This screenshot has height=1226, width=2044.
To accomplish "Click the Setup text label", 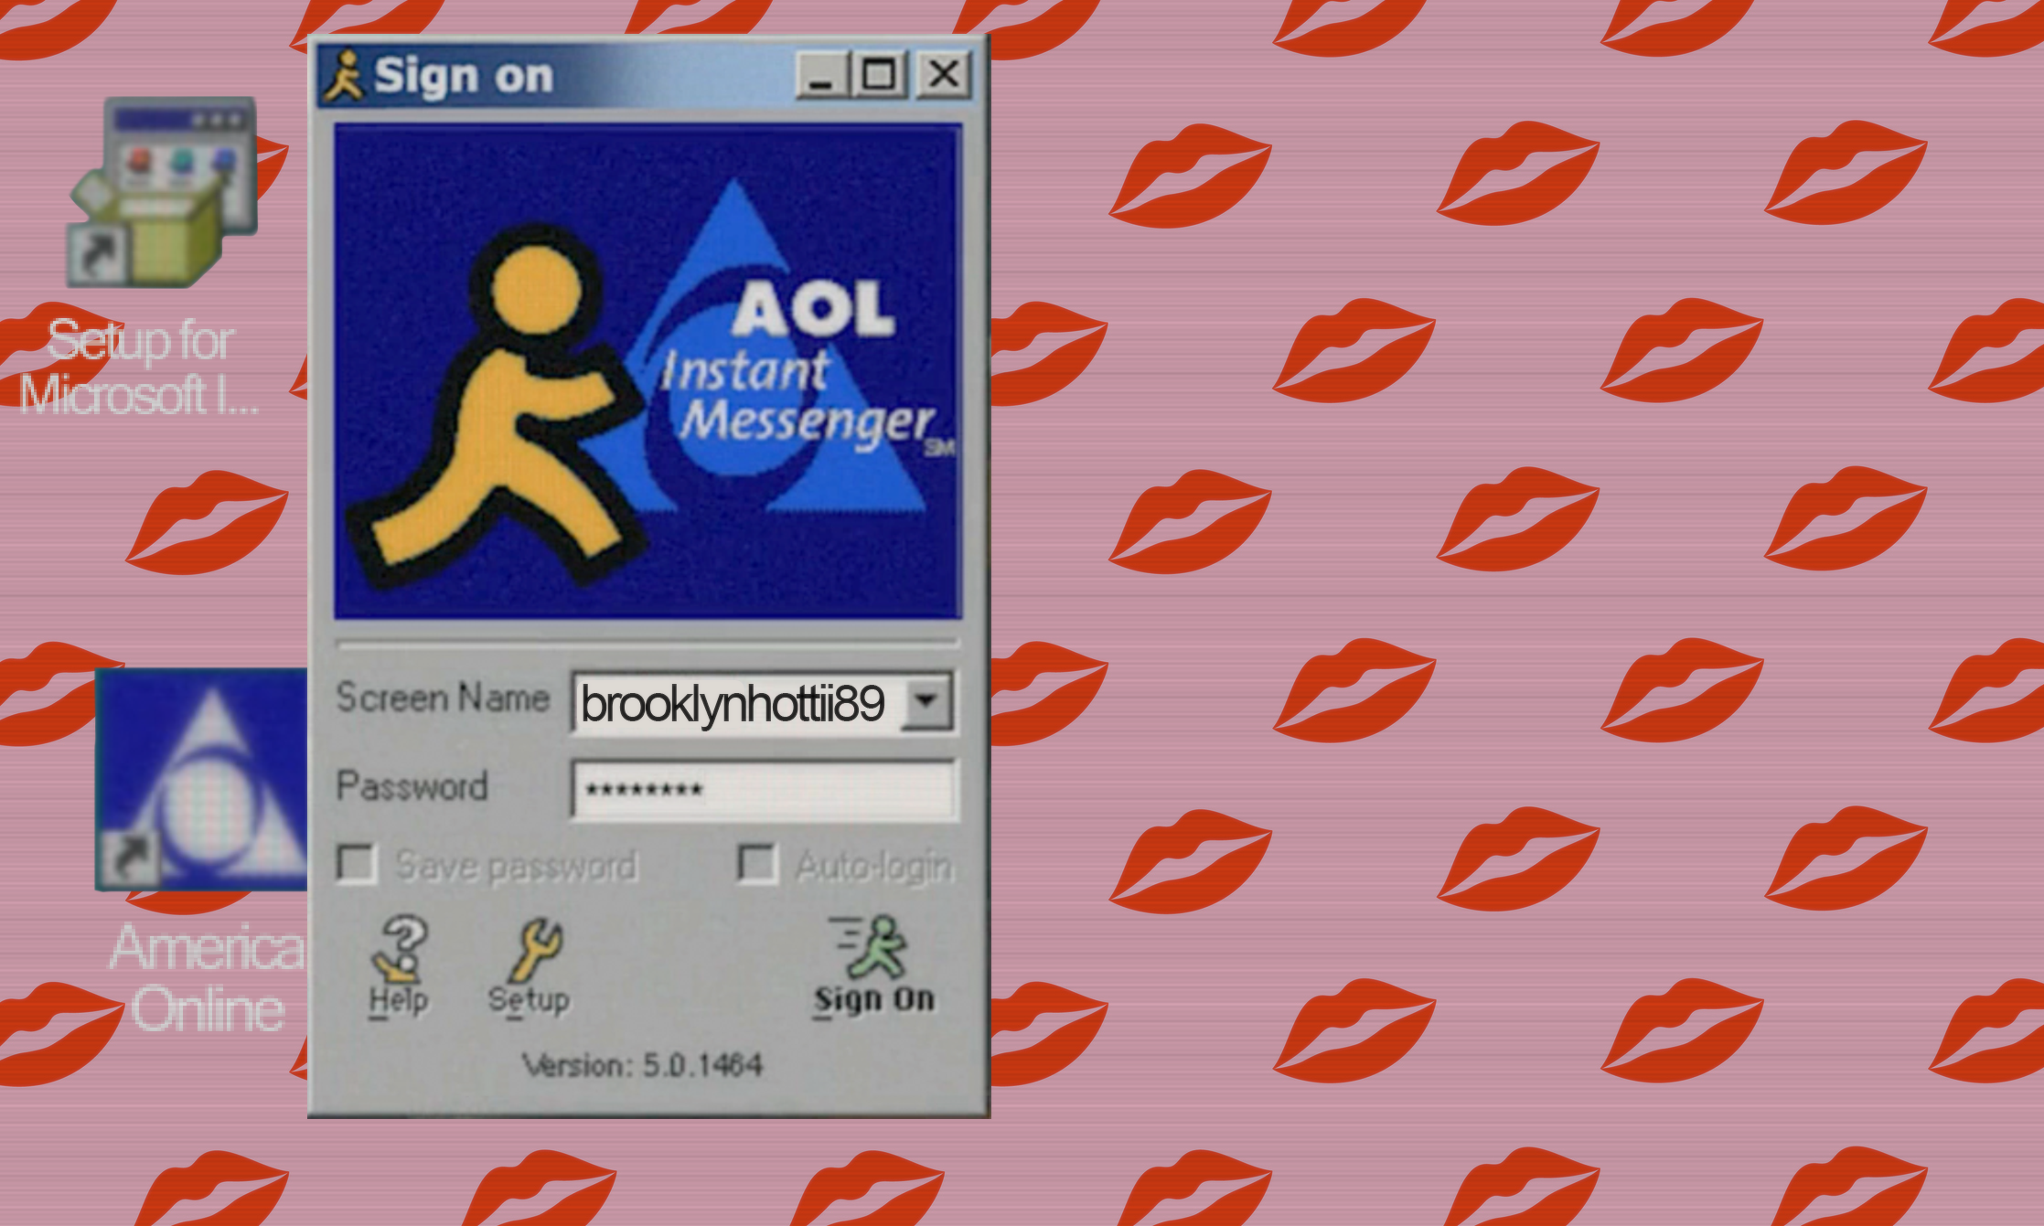I will click(529, 999).
